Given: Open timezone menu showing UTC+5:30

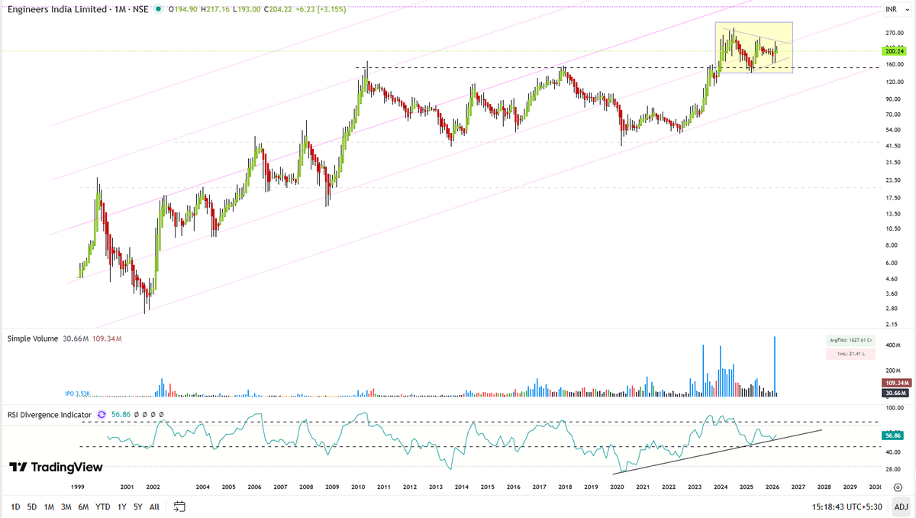Looking at the screenshot, I should click(x=849, y=506).
